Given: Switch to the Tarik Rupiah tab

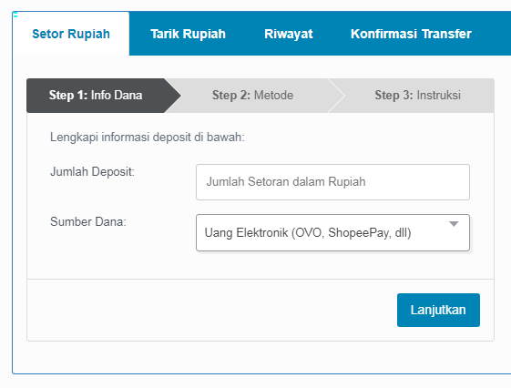Looking at the screenshot, I should click(x=188, y=34).
